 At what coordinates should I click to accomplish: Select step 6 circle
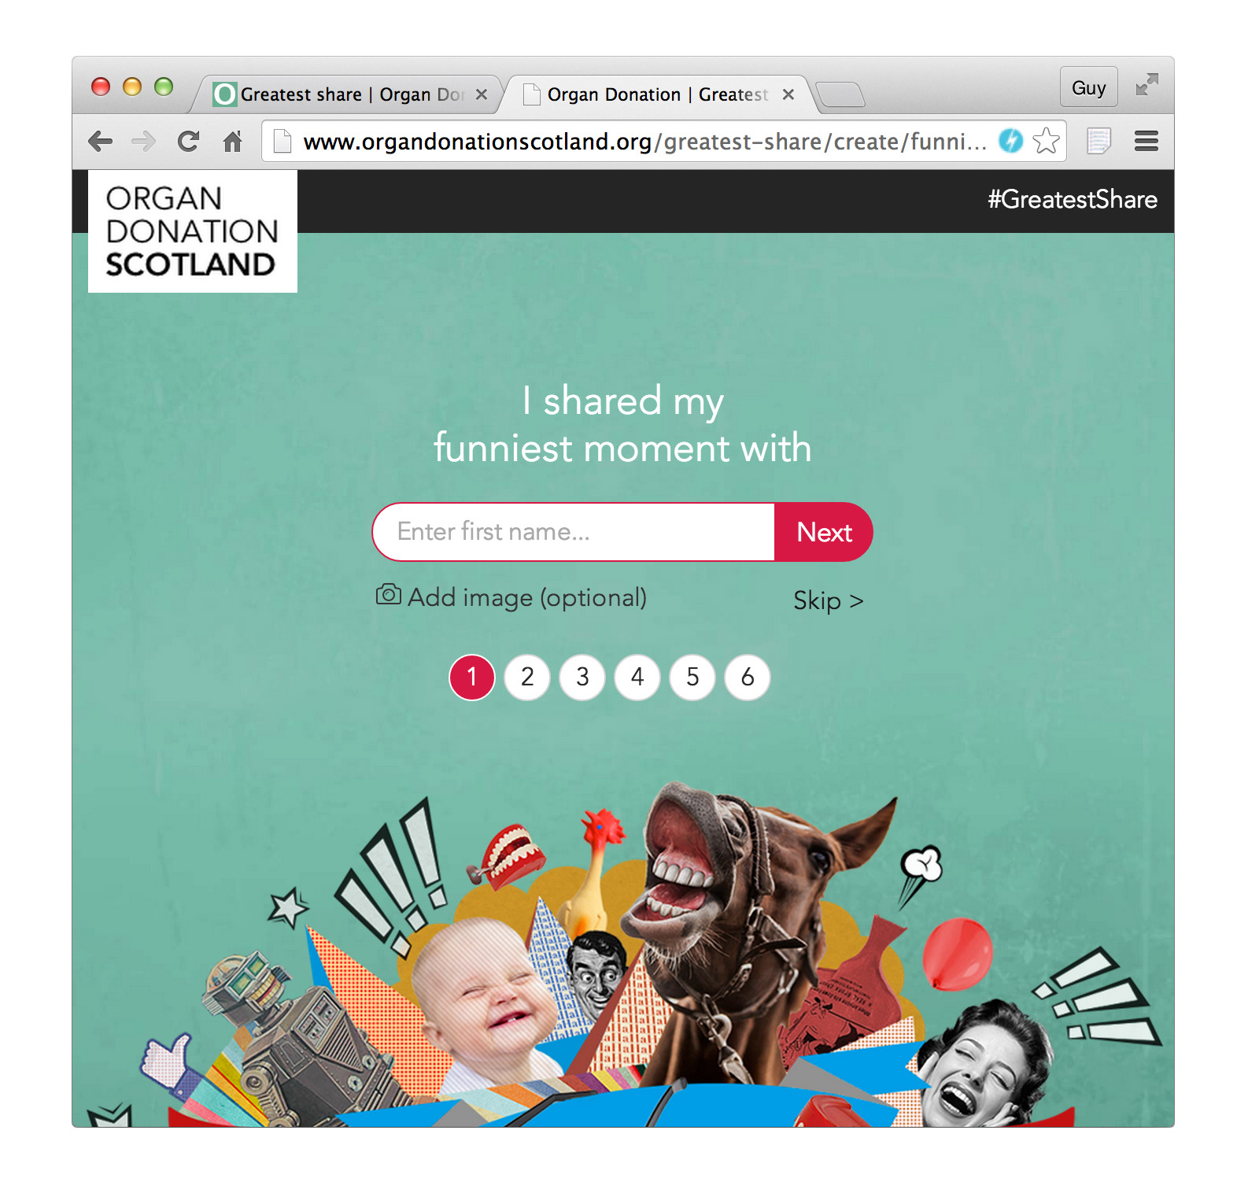pyautogui.click(x=748, y=677)
